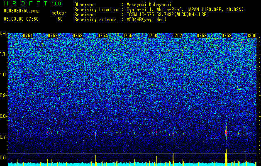Select the file name 0503080750.png

(21, 11)
